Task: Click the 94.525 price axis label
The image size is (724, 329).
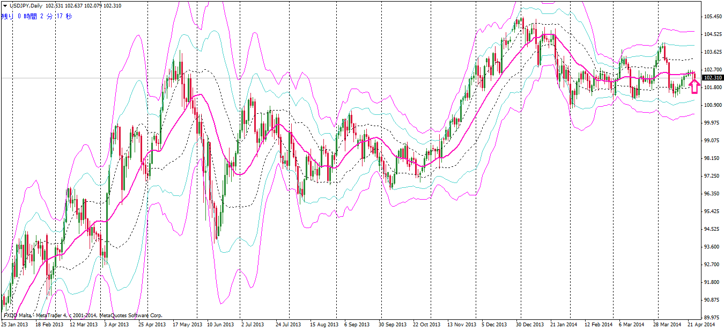Action: coord(712,229)
